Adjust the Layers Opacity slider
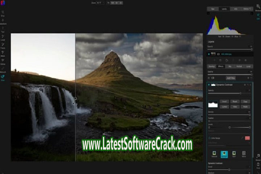The image size is (261, 174). coord(230,49)
